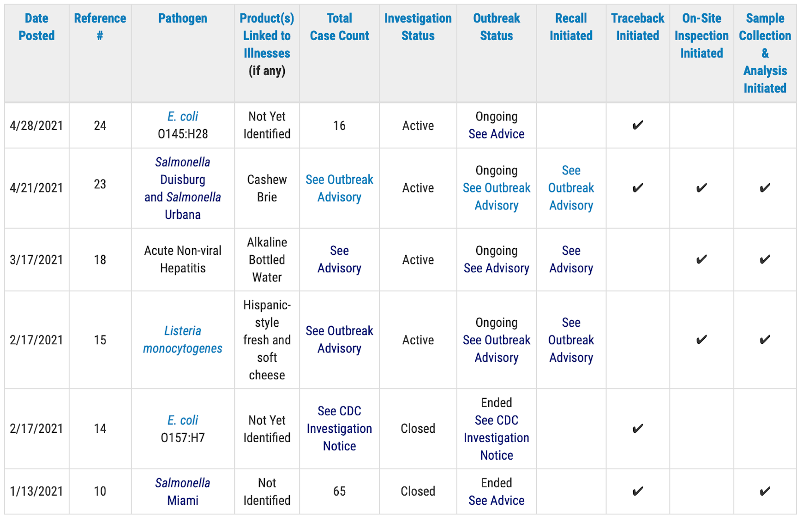Open See Advisory in Alkaline Water case count
Screen dimensions: 803x521
pos(339,259)
